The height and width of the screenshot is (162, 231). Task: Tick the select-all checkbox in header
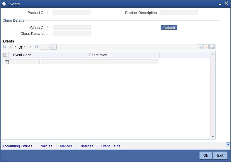click(x=6, y=55)
